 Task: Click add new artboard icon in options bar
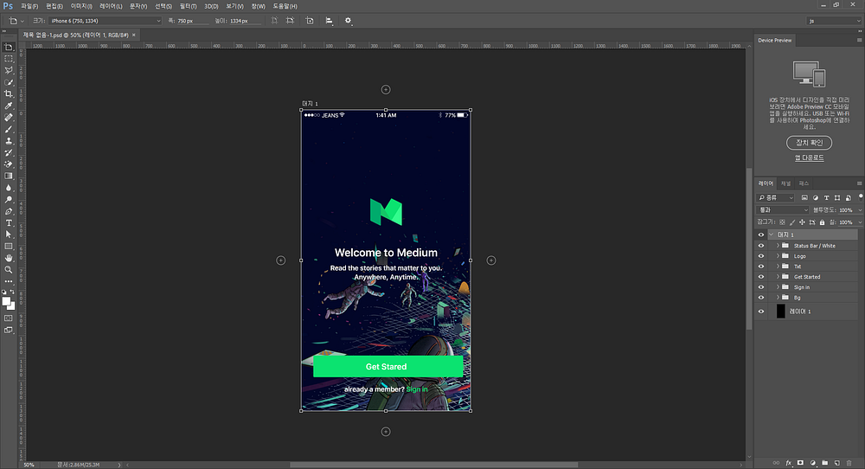(310, 21)
